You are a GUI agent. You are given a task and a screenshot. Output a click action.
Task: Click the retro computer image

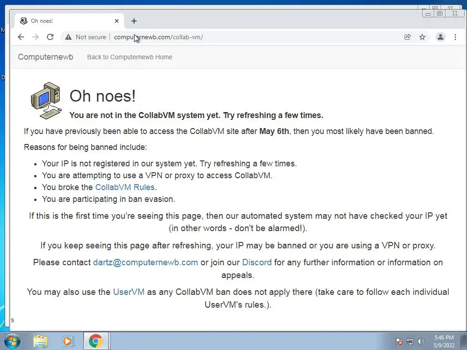tap(46, 101)
